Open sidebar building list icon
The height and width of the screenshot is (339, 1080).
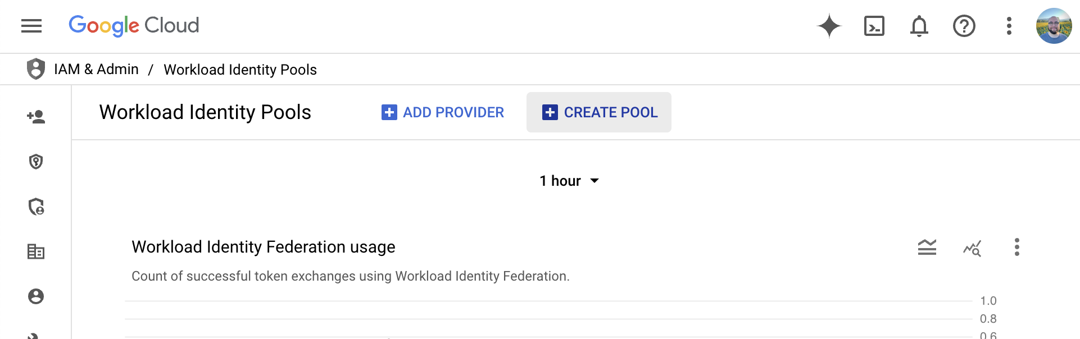[36, 251]
